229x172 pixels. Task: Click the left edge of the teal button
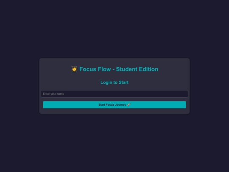[45, 105]
